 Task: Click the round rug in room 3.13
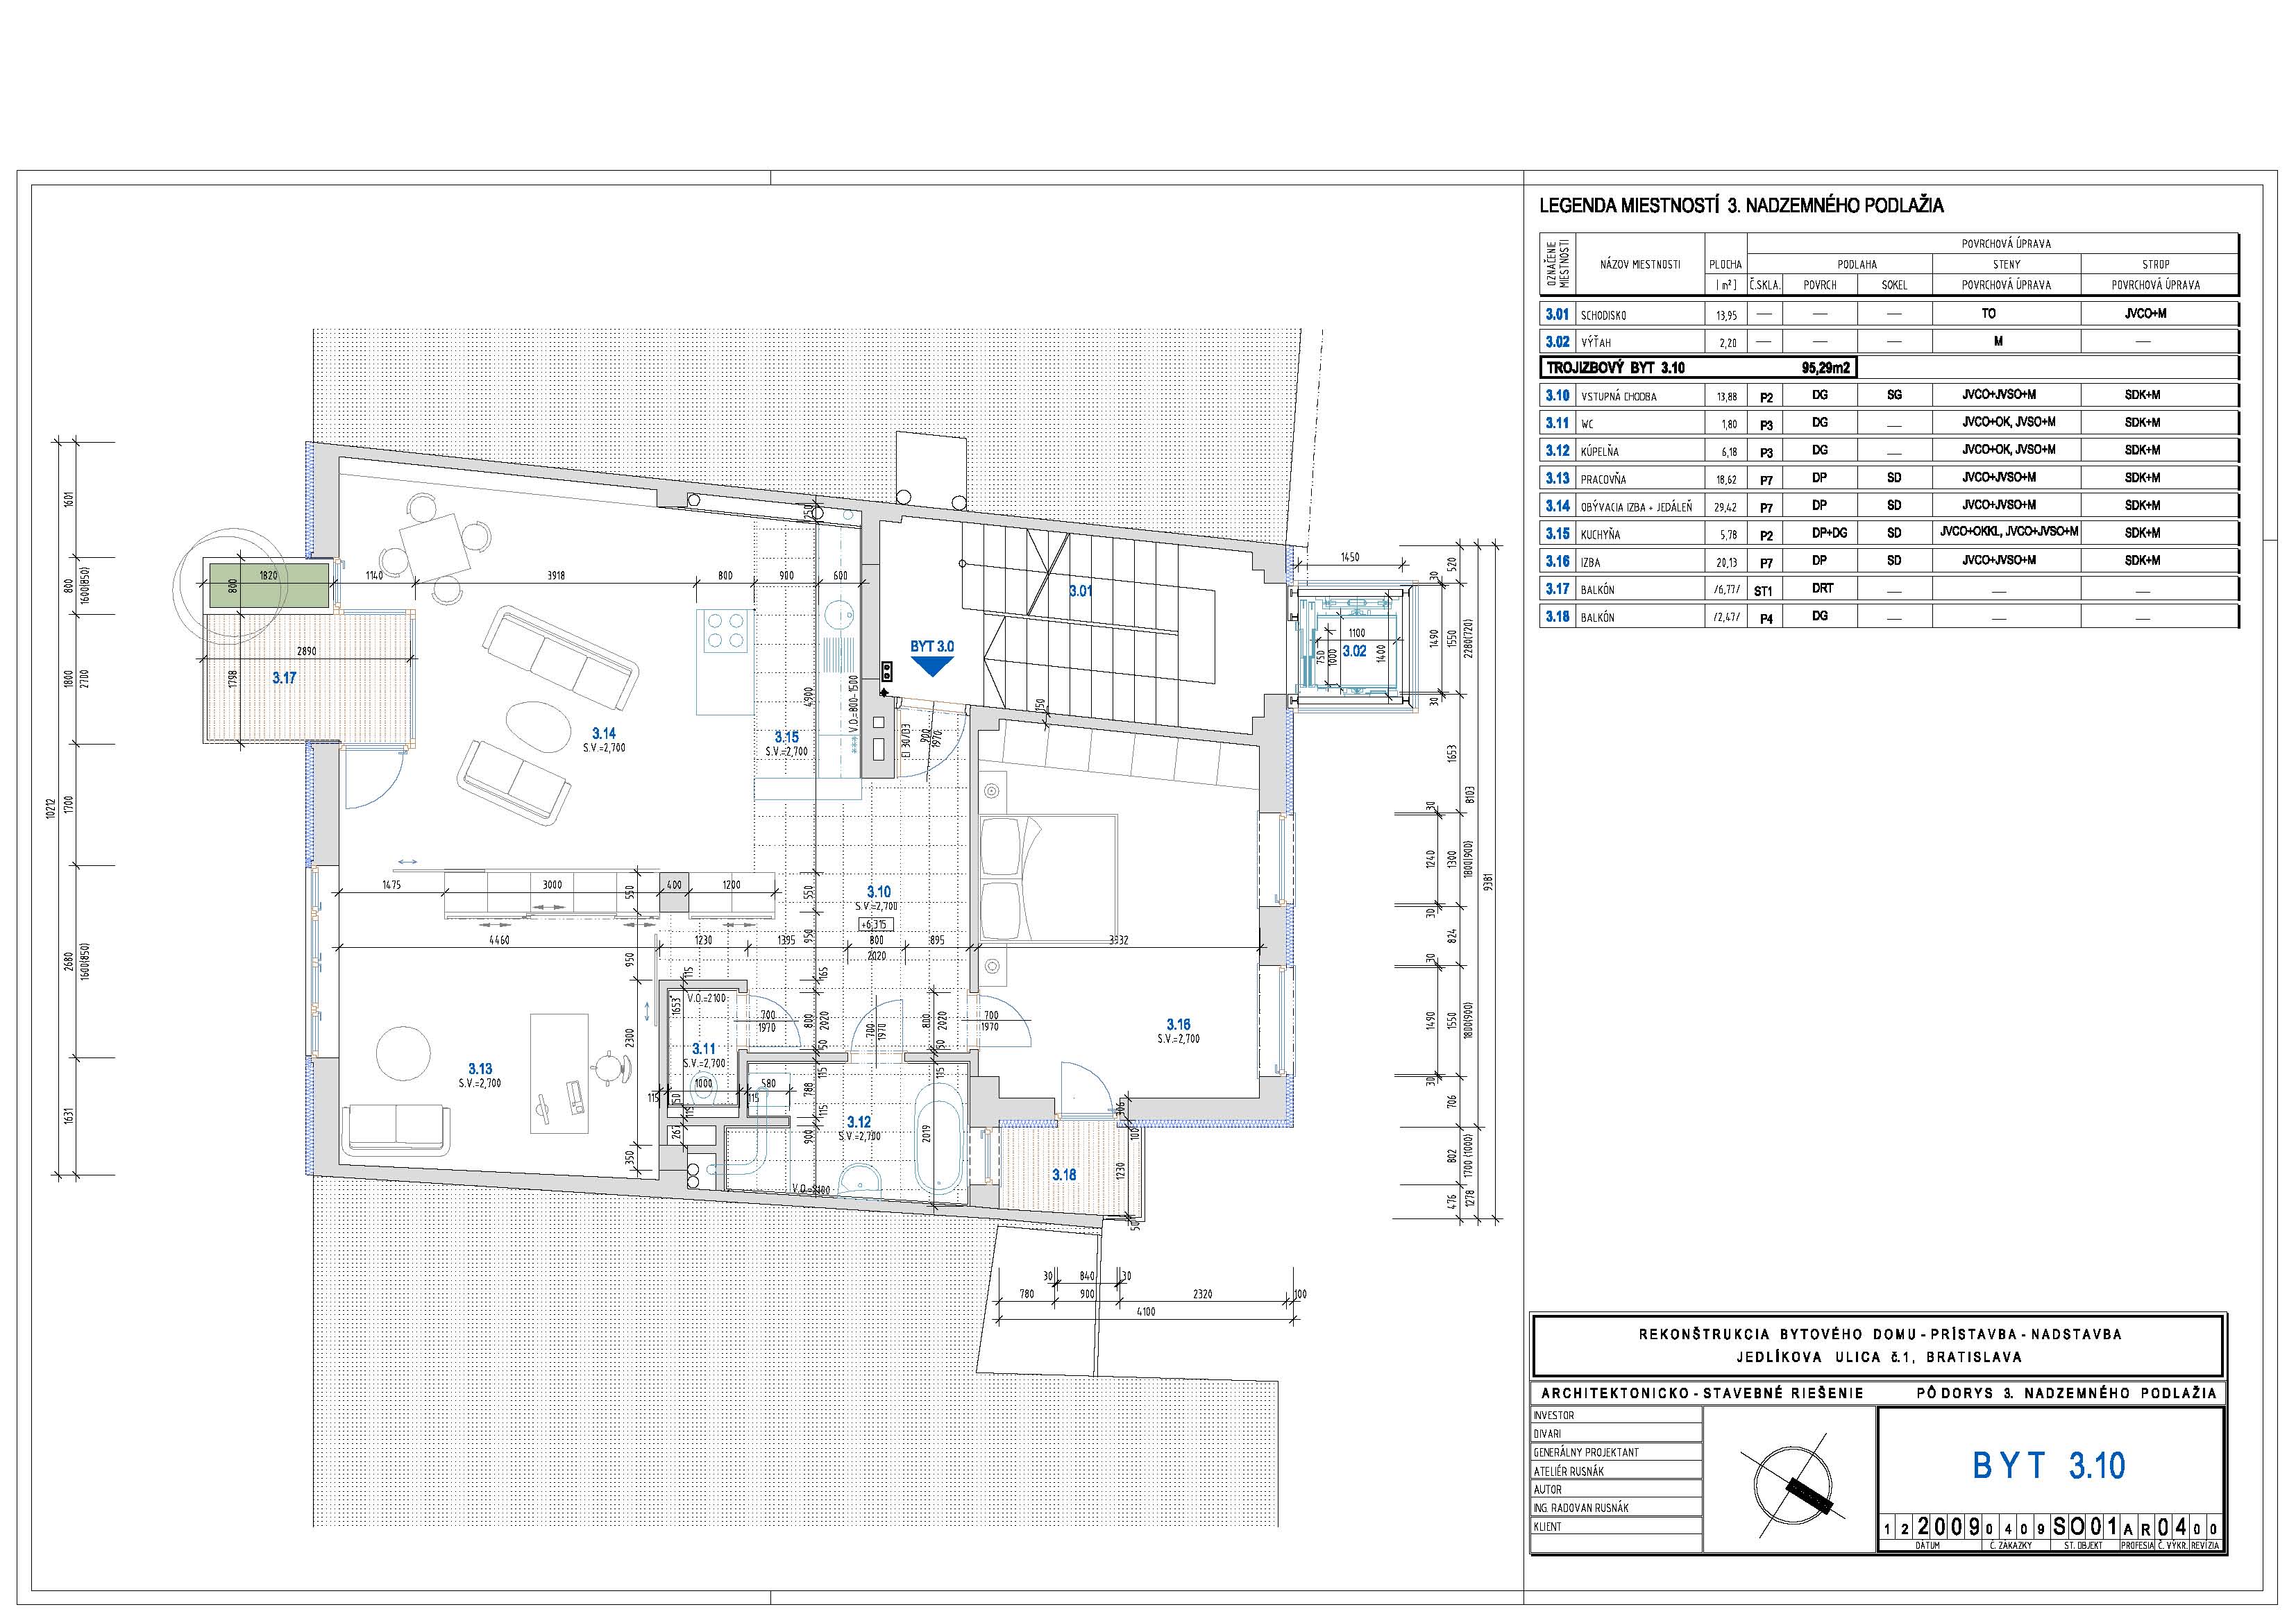coord(404,1054)
